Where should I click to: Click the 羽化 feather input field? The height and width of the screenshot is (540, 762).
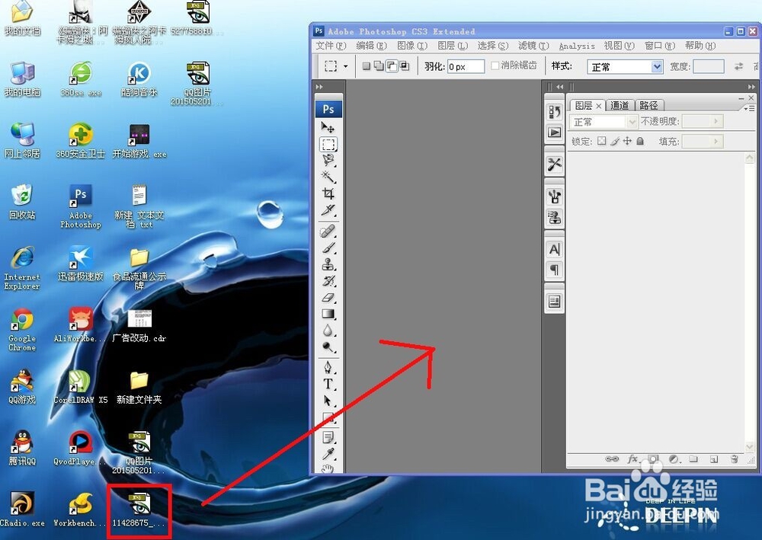point(465,66)
